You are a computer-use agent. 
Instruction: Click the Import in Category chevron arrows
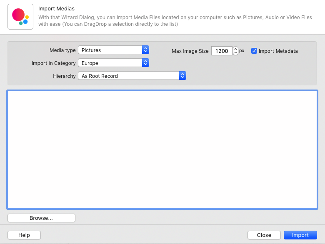tap(145, 63)
